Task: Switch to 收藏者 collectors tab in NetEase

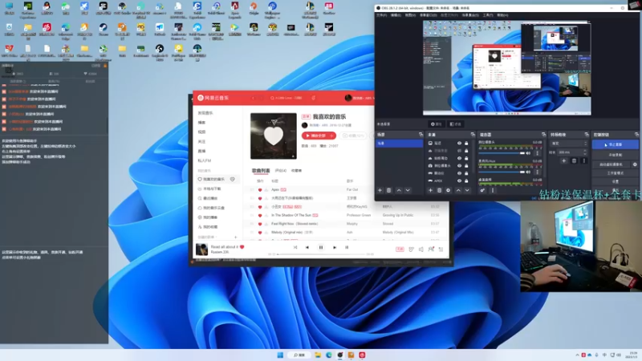Action: click(296, 170)
